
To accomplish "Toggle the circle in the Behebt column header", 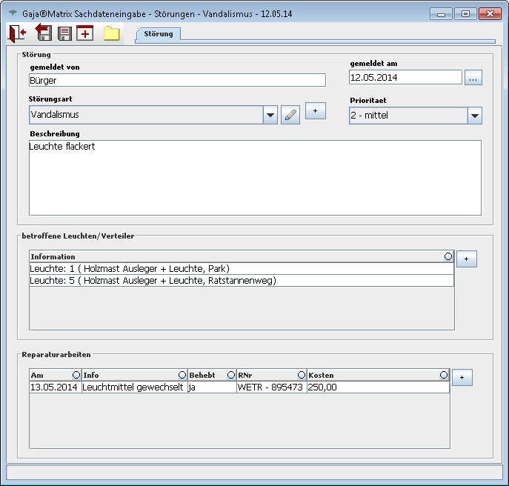I will pos(230,375).
